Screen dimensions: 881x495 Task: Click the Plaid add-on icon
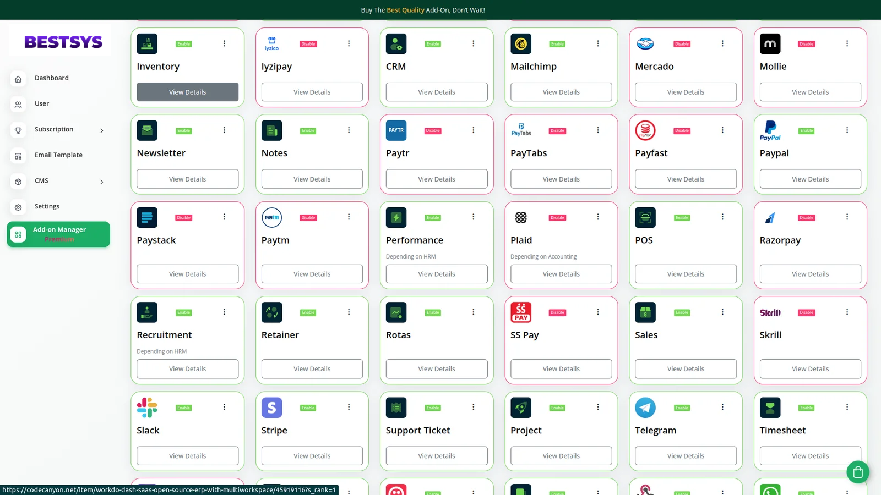[520, 217]
